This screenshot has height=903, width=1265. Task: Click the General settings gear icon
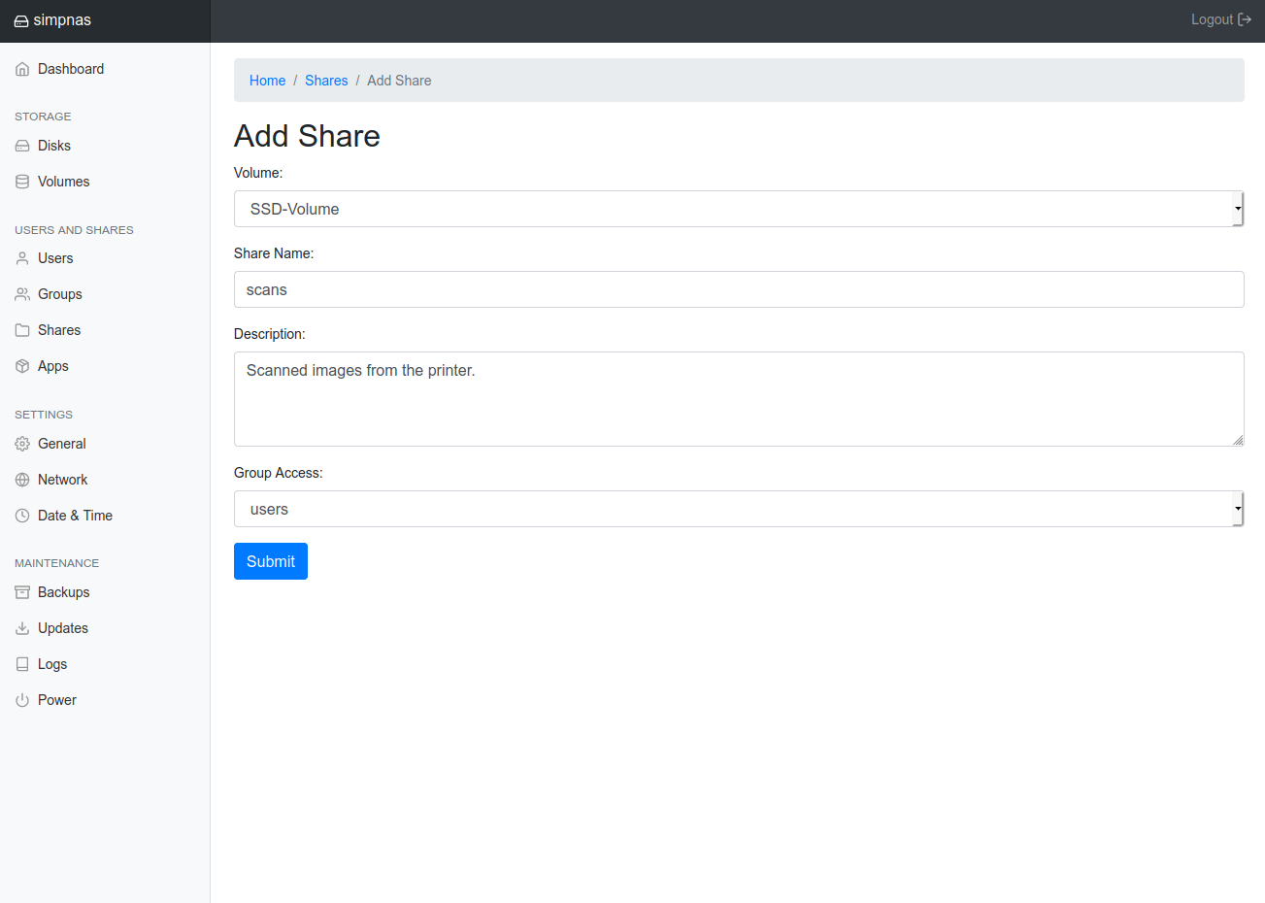point(22,444)
